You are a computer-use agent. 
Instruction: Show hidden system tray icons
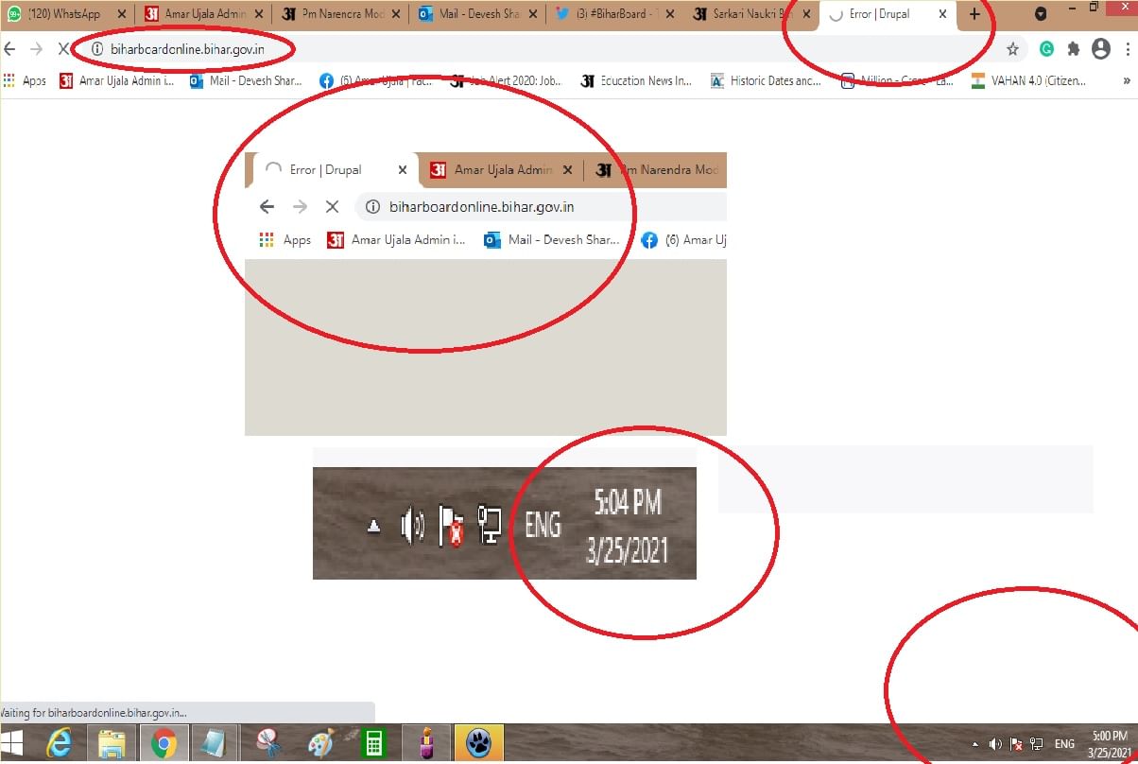[x=975, y=744]
